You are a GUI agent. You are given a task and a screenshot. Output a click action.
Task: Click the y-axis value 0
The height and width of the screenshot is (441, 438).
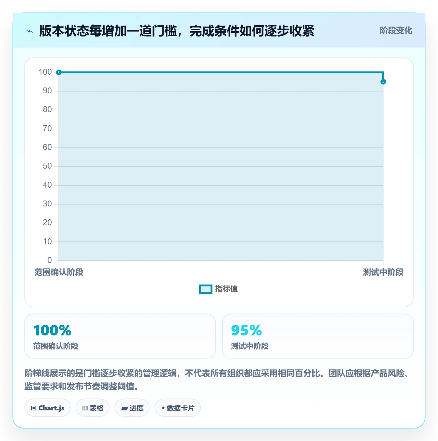[x=49, y=260]
